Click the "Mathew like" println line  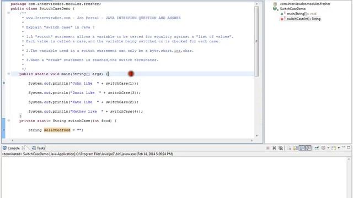85,111
